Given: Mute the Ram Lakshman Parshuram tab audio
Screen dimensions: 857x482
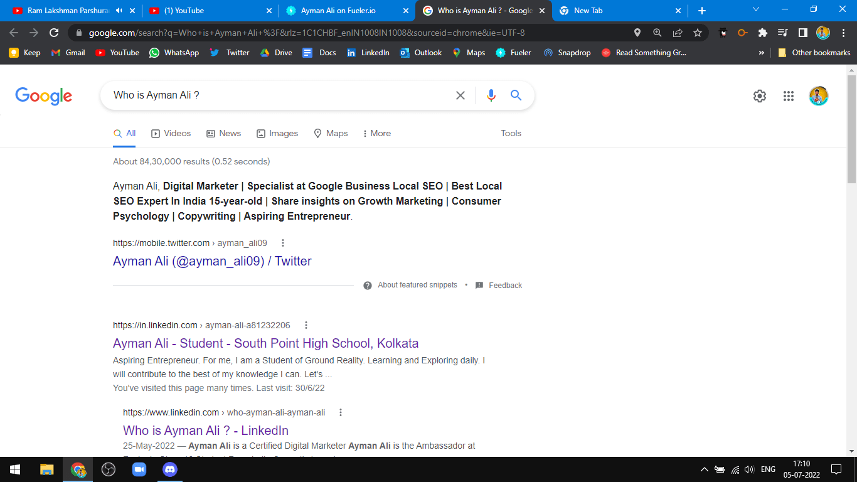Looking at the screenshot, I should coord(119,11).
